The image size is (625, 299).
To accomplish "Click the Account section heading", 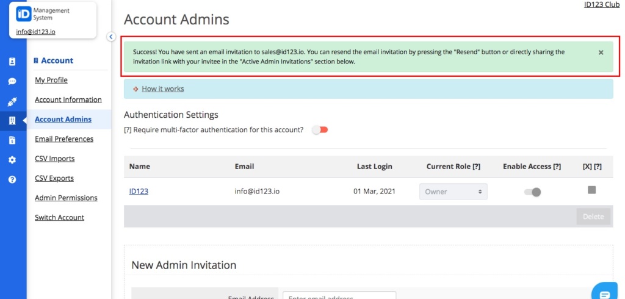I will point(54,60).
